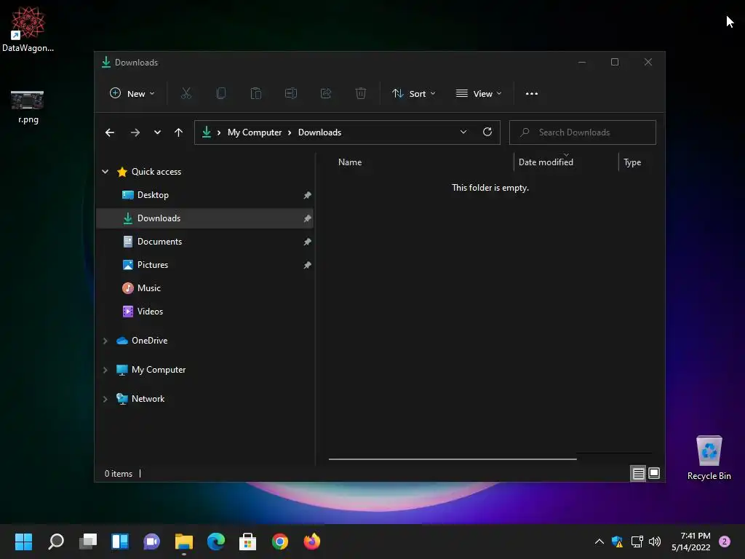The width and height of the screenshot is (745, 559).
Task: Sort by the Type column header
Action: [632, 162]
